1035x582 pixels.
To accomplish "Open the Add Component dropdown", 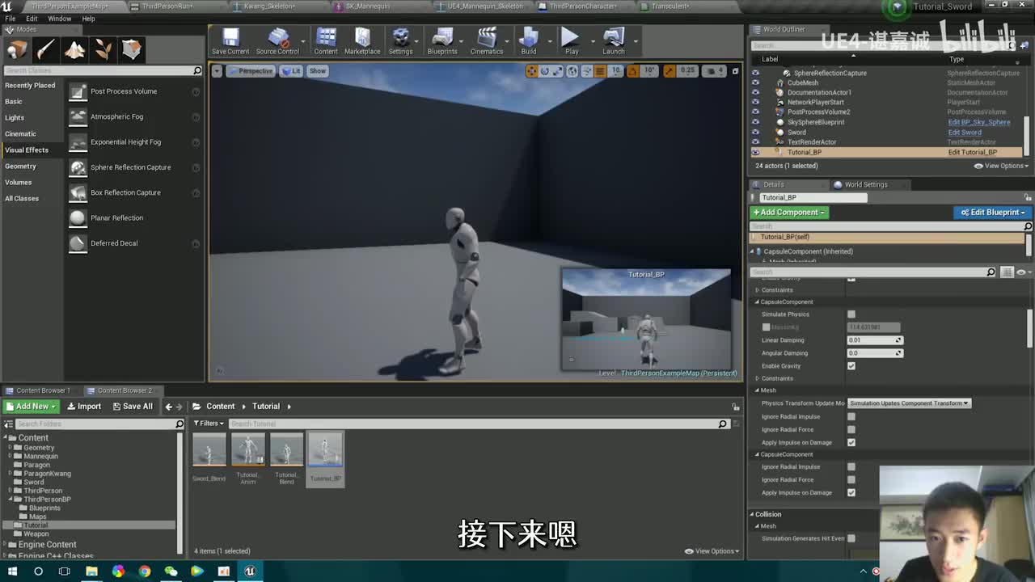I will (789, 213).
